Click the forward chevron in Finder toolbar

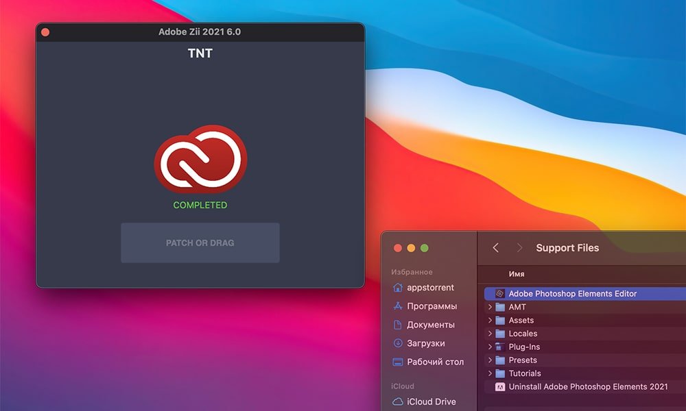coord(519,248)
